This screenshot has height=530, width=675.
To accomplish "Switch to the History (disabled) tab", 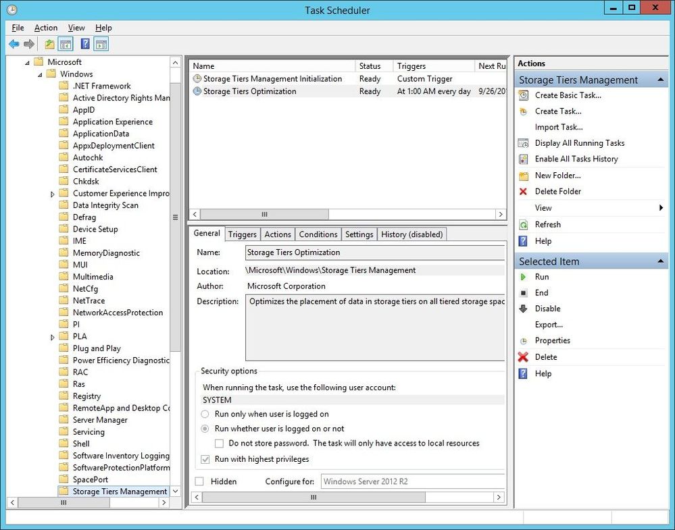I will click(412, 234).
